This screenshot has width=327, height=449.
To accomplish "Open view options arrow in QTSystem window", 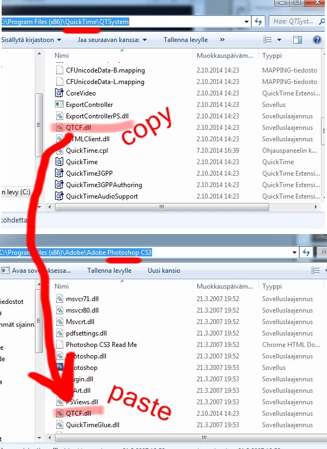I will click(x=279, y=40).
